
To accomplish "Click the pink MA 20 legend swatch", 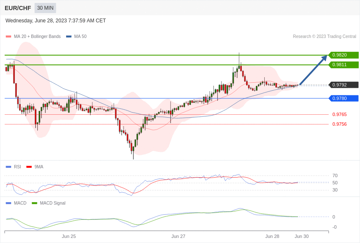I will [8, 37].
